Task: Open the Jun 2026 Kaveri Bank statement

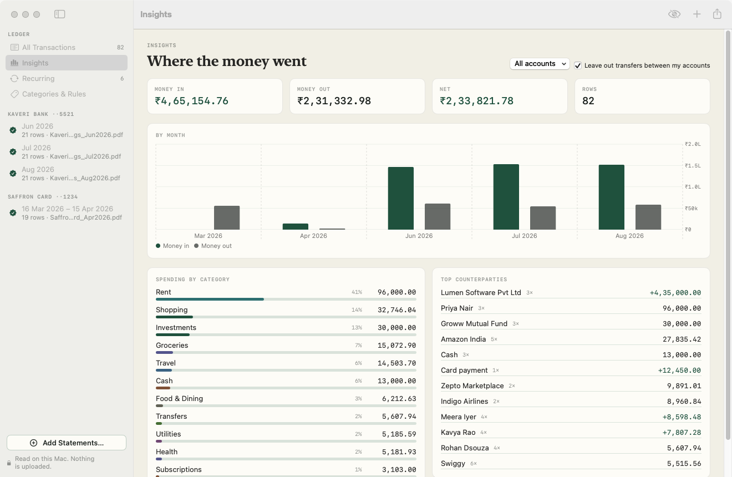Action: [x=67, y=130]
